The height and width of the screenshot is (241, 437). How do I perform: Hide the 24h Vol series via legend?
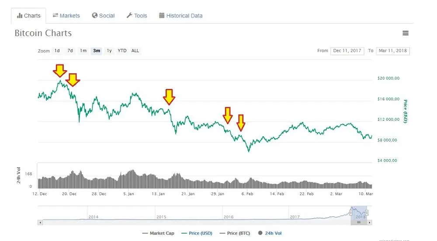click(x=271, y=233)
